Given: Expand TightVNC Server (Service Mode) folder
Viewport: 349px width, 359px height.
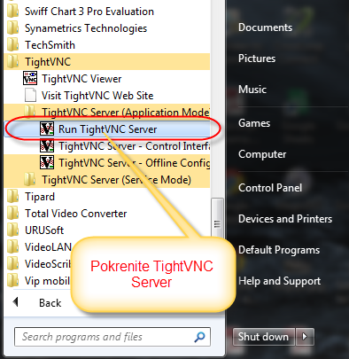Looking at the screenshot, I should [107, 179].
